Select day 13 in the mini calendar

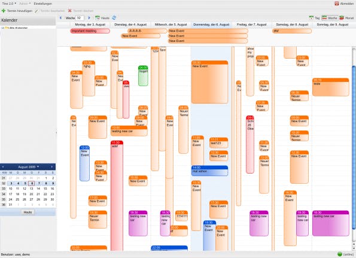pos(32,189)
